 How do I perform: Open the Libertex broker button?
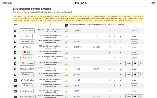point(27,91)
